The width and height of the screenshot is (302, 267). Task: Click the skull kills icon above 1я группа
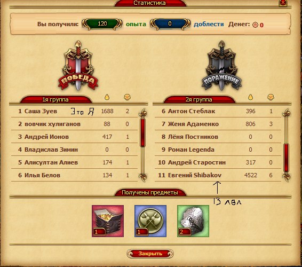[x=127, y=97]
